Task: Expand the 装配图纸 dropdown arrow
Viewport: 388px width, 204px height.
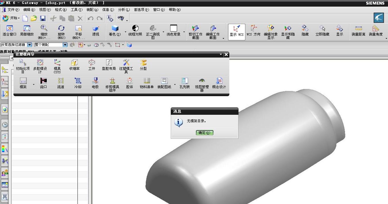Action: (175, 85)
